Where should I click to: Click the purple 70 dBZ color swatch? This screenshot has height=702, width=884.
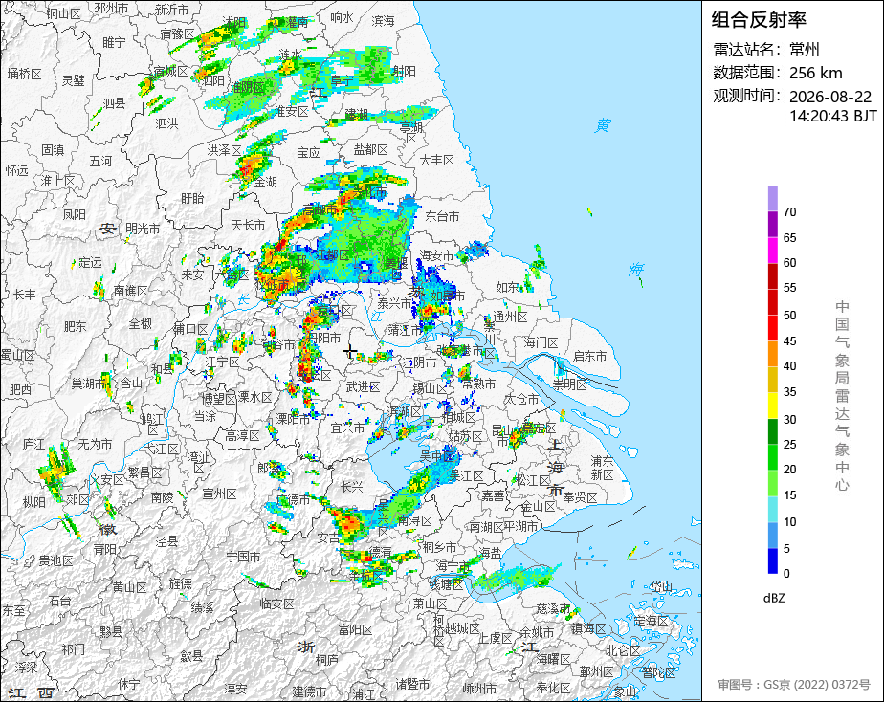pyautogui.click(x=773, y=198)
